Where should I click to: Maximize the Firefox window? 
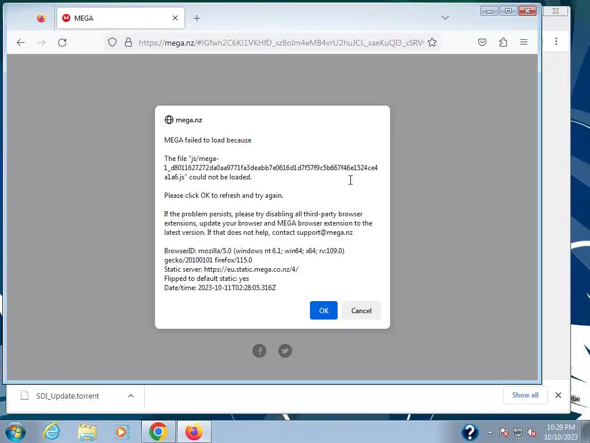508,10
